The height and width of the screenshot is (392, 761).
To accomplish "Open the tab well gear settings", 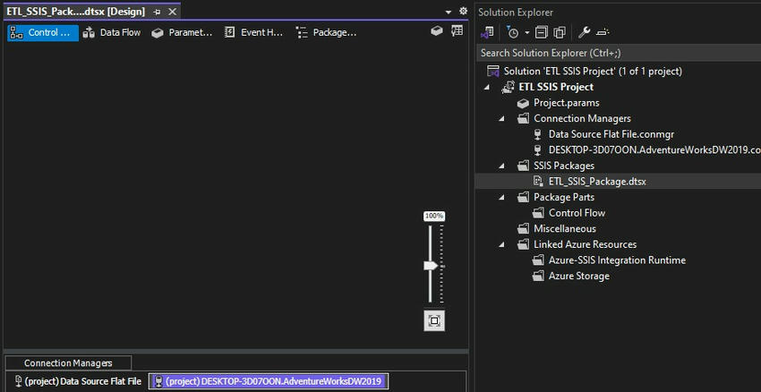I will coord(464,11).
